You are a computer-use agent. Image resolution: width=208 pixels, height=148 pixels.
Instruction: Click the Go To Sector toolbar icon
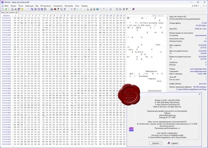pos(75,9)
